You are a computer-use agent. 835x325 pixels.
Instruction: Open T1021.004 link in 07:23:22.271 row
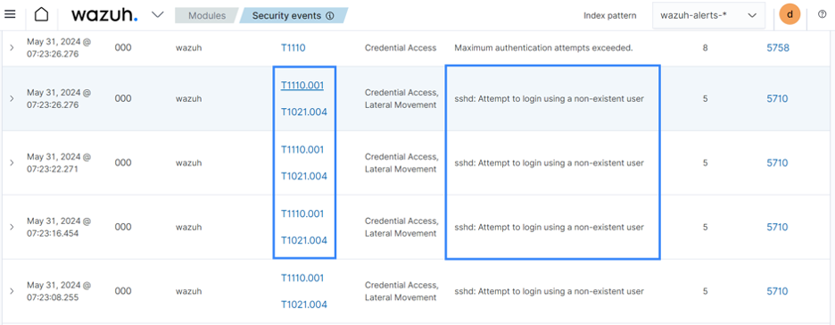click(303, 177)
